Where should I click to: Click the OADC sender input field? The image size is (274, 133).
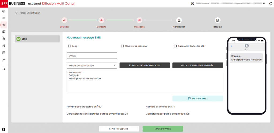(92, 56)
